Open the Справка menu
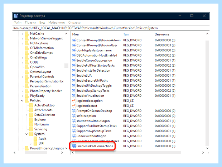Screen dimensions: 222x167 [x=74, y=22]
